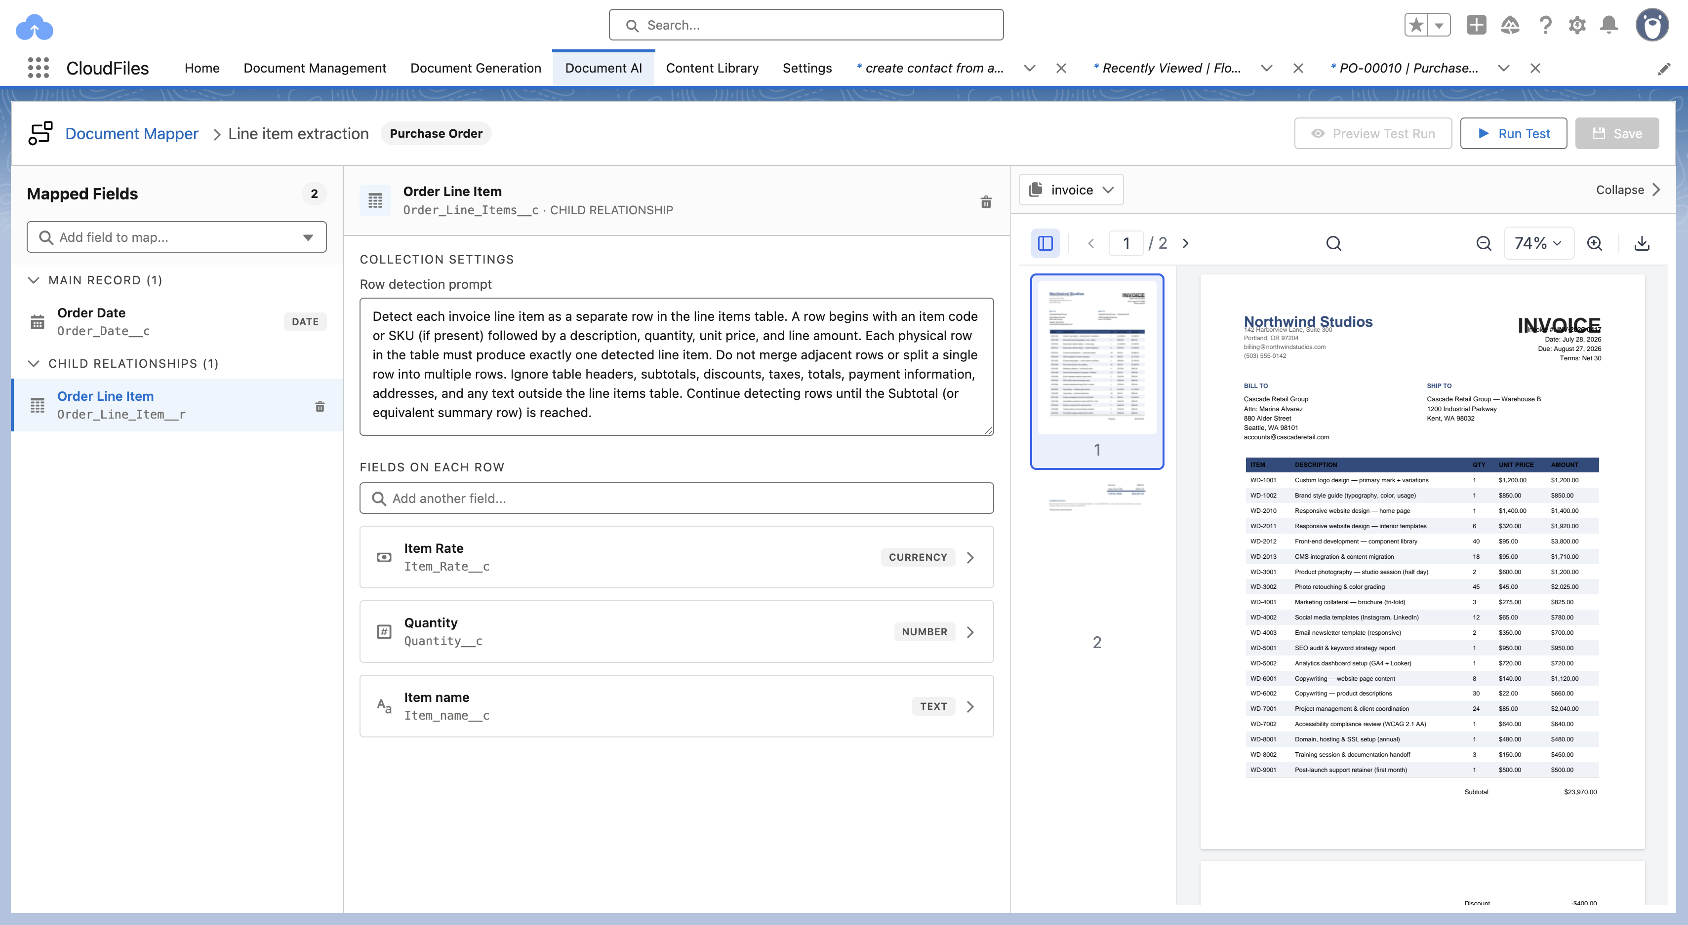
Task: Open the Document Management tab
Action: (315, 68)
